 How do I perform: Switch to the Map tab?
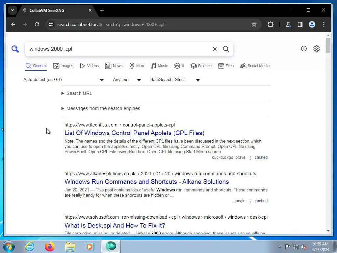[x=137, y=66]
